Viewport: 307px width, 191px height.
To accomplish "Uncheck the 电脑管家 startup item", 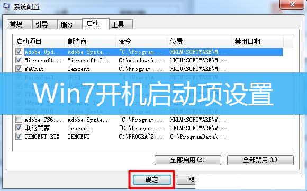I will click(x=19, y=128).
